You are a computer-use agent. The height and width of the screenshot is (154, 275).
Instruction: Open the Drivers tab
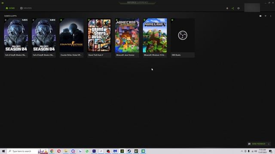click(x=26, y=8)
